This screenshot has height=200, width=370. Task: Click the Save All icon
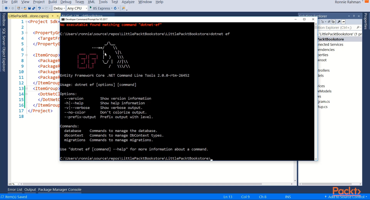(x=34, y=8)
